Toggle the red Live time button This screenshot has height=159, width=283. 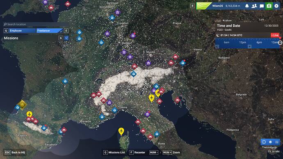[x=275, y=35]
